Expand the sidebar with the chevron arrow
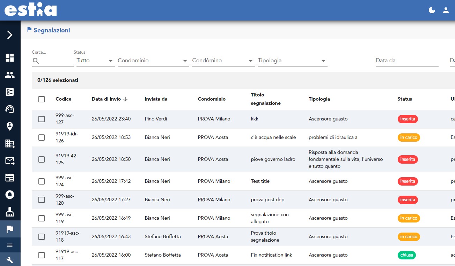The image size is (455, 266). 10,35
